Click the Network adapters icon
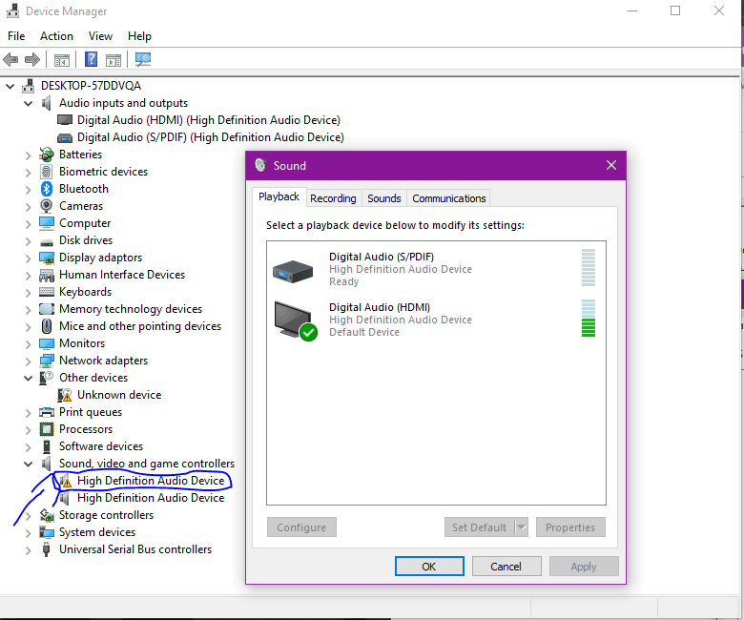 (x=47, y=361)
